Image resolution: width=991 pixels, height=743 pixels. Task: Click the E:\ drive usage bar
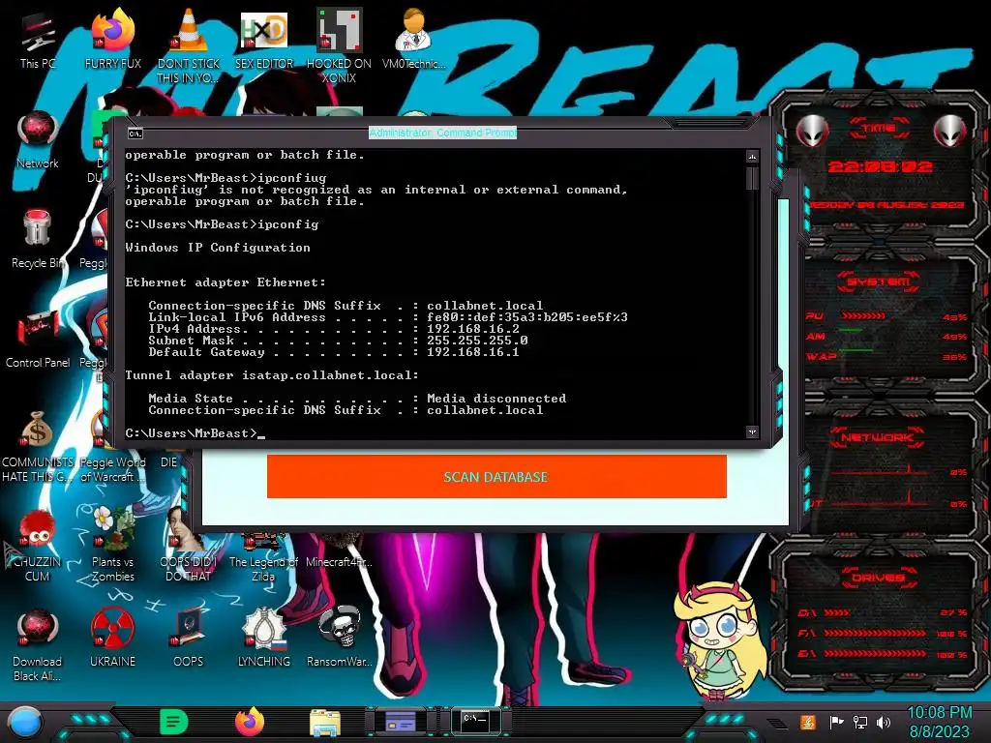875,654
